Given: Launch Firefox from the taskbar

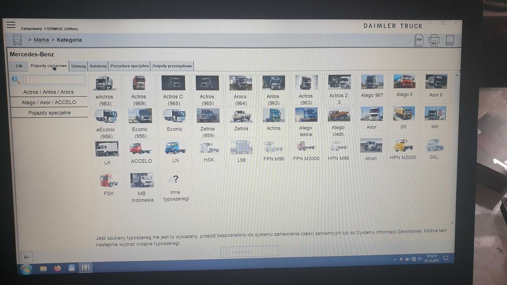Looking at the screenshot, I should [58, 268].
